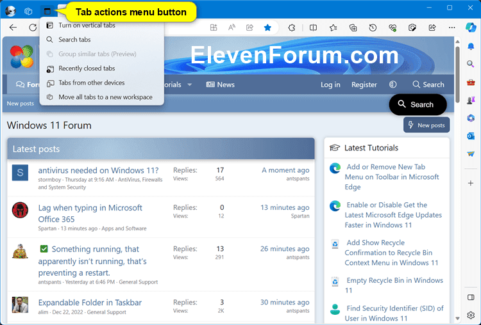Select Turn on vertical tabs
The image size is (481, 325).
click(101, 26)
